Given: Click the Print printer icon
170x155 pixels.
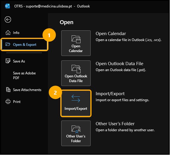Looking at the screenshot, I should 8,101.
